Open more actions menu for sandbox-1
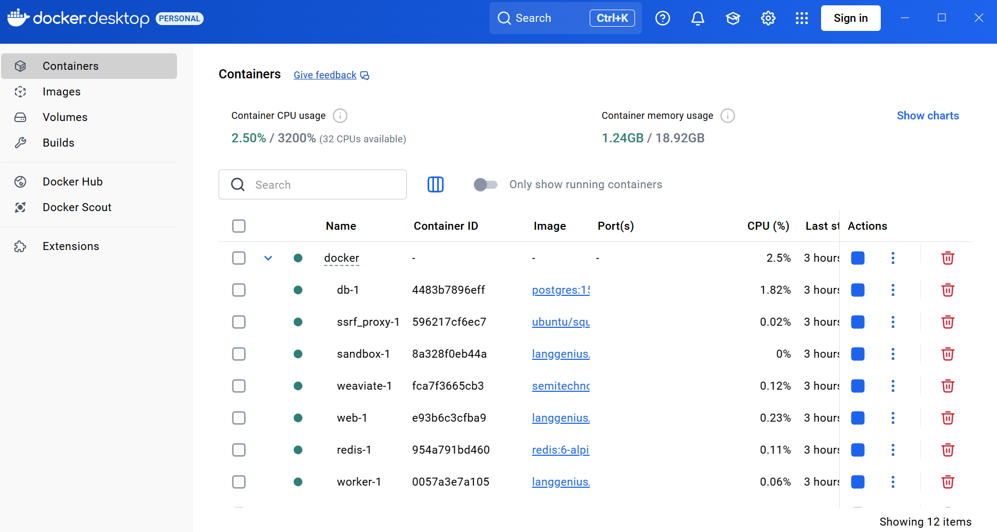Viewport: 997px width, 532px height. tap(893, 354)
